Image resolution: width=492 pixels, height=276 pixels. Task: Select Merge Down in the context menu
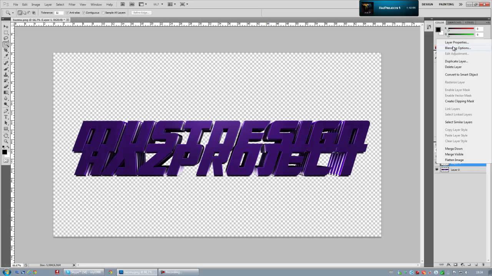pos(454,149)
